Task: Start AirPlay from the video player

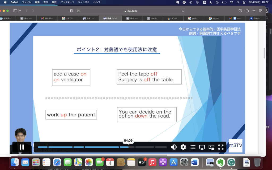Action: (202, 147)
